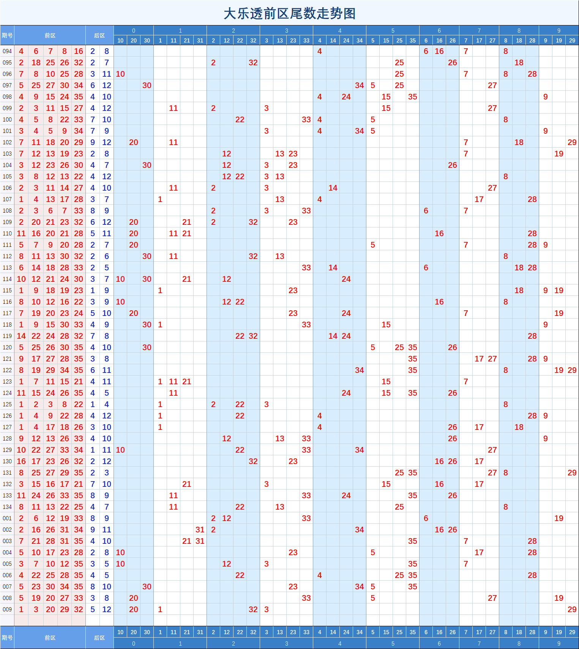This screenshot has height=649, width=579.
Task: Click trend cell 10 in row 096
Action: [x=120, y=74]
